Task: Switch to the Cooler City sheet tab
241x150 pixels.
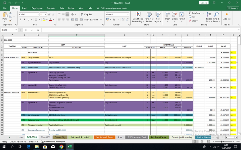Action: [x=60, y=137]
